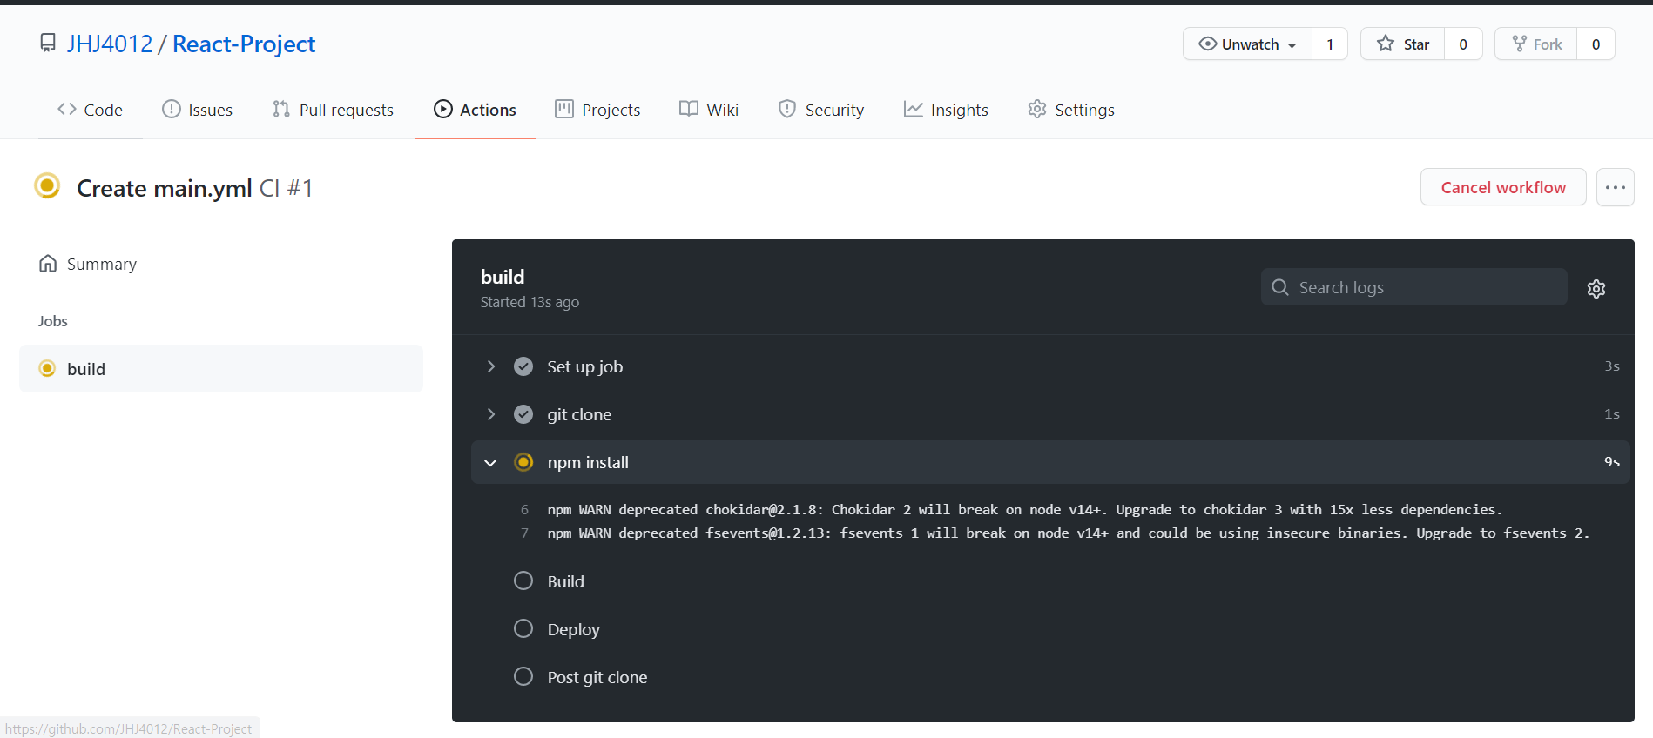The width and height of the screenshot is (1653, 738).
Task: Collapse the npm install step
Action: tap(490, 462)
